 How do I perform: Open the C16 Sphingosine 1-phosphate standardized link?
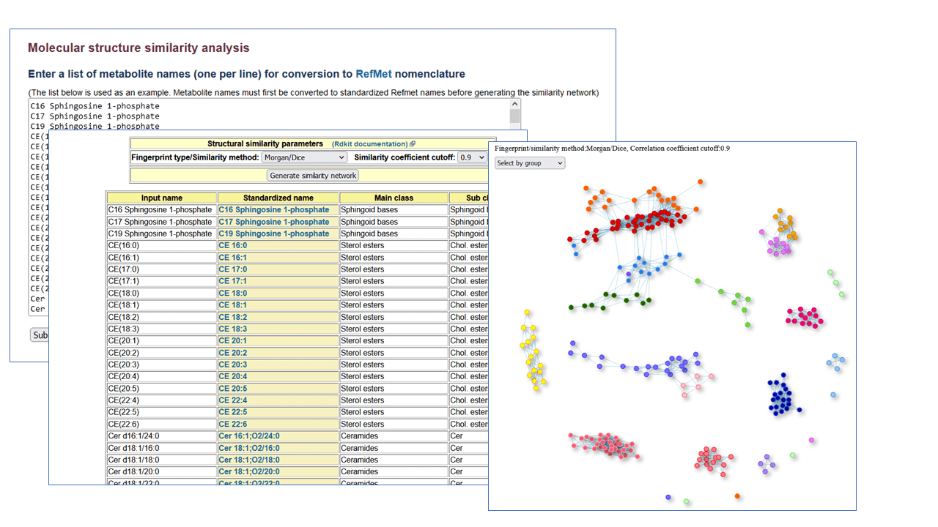(x=273, y=210)
